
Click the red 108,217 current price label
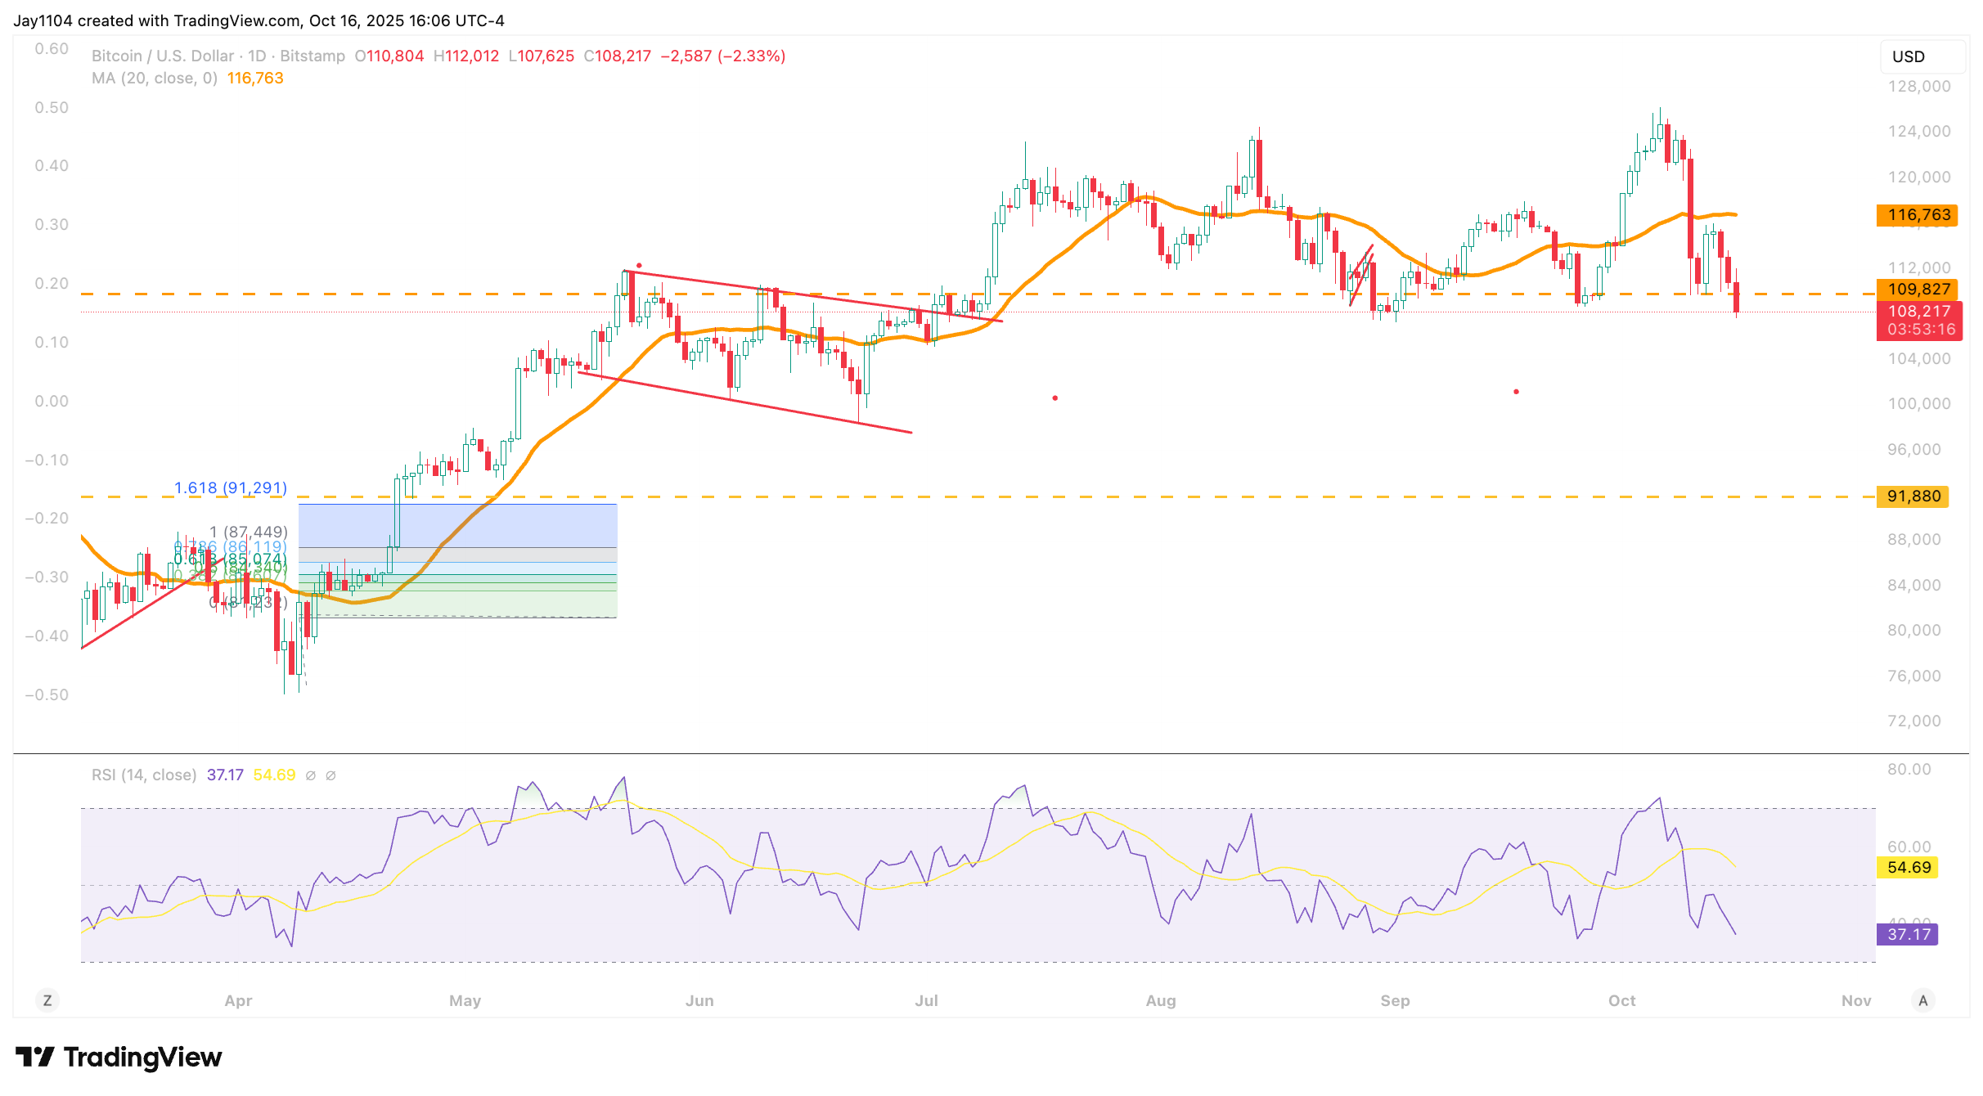coord(1919,312)
